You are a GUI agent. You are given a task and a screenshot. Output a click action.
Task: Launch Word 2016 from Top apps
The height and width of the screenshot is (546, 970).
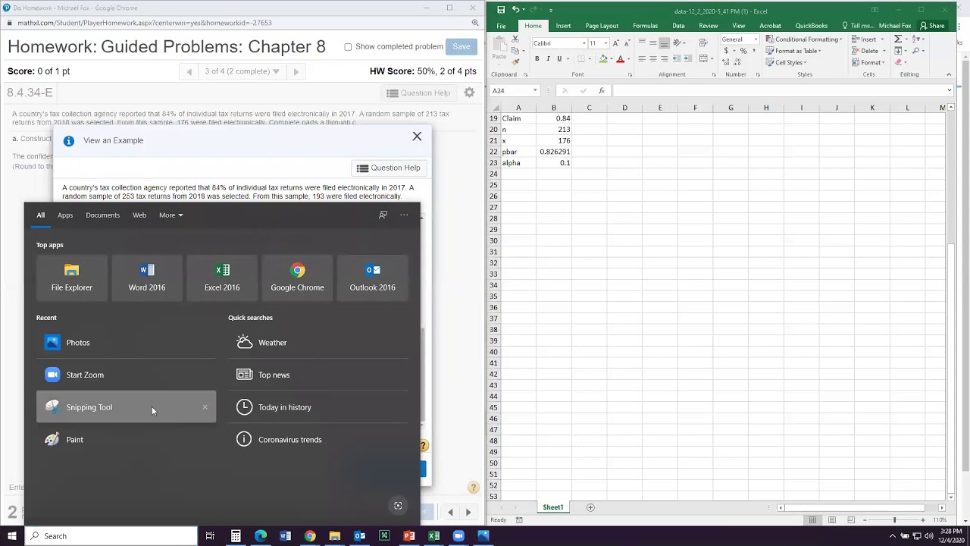point(147,278)
